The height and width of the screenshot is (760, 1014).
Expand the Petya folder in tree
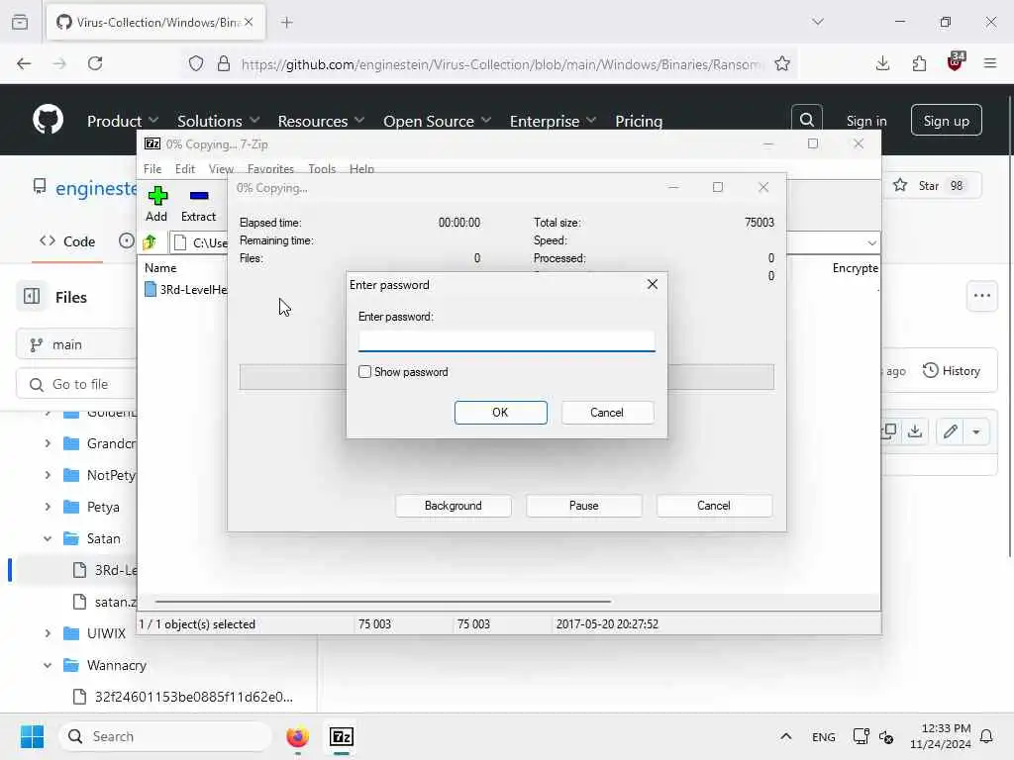[x=48, y=507]
